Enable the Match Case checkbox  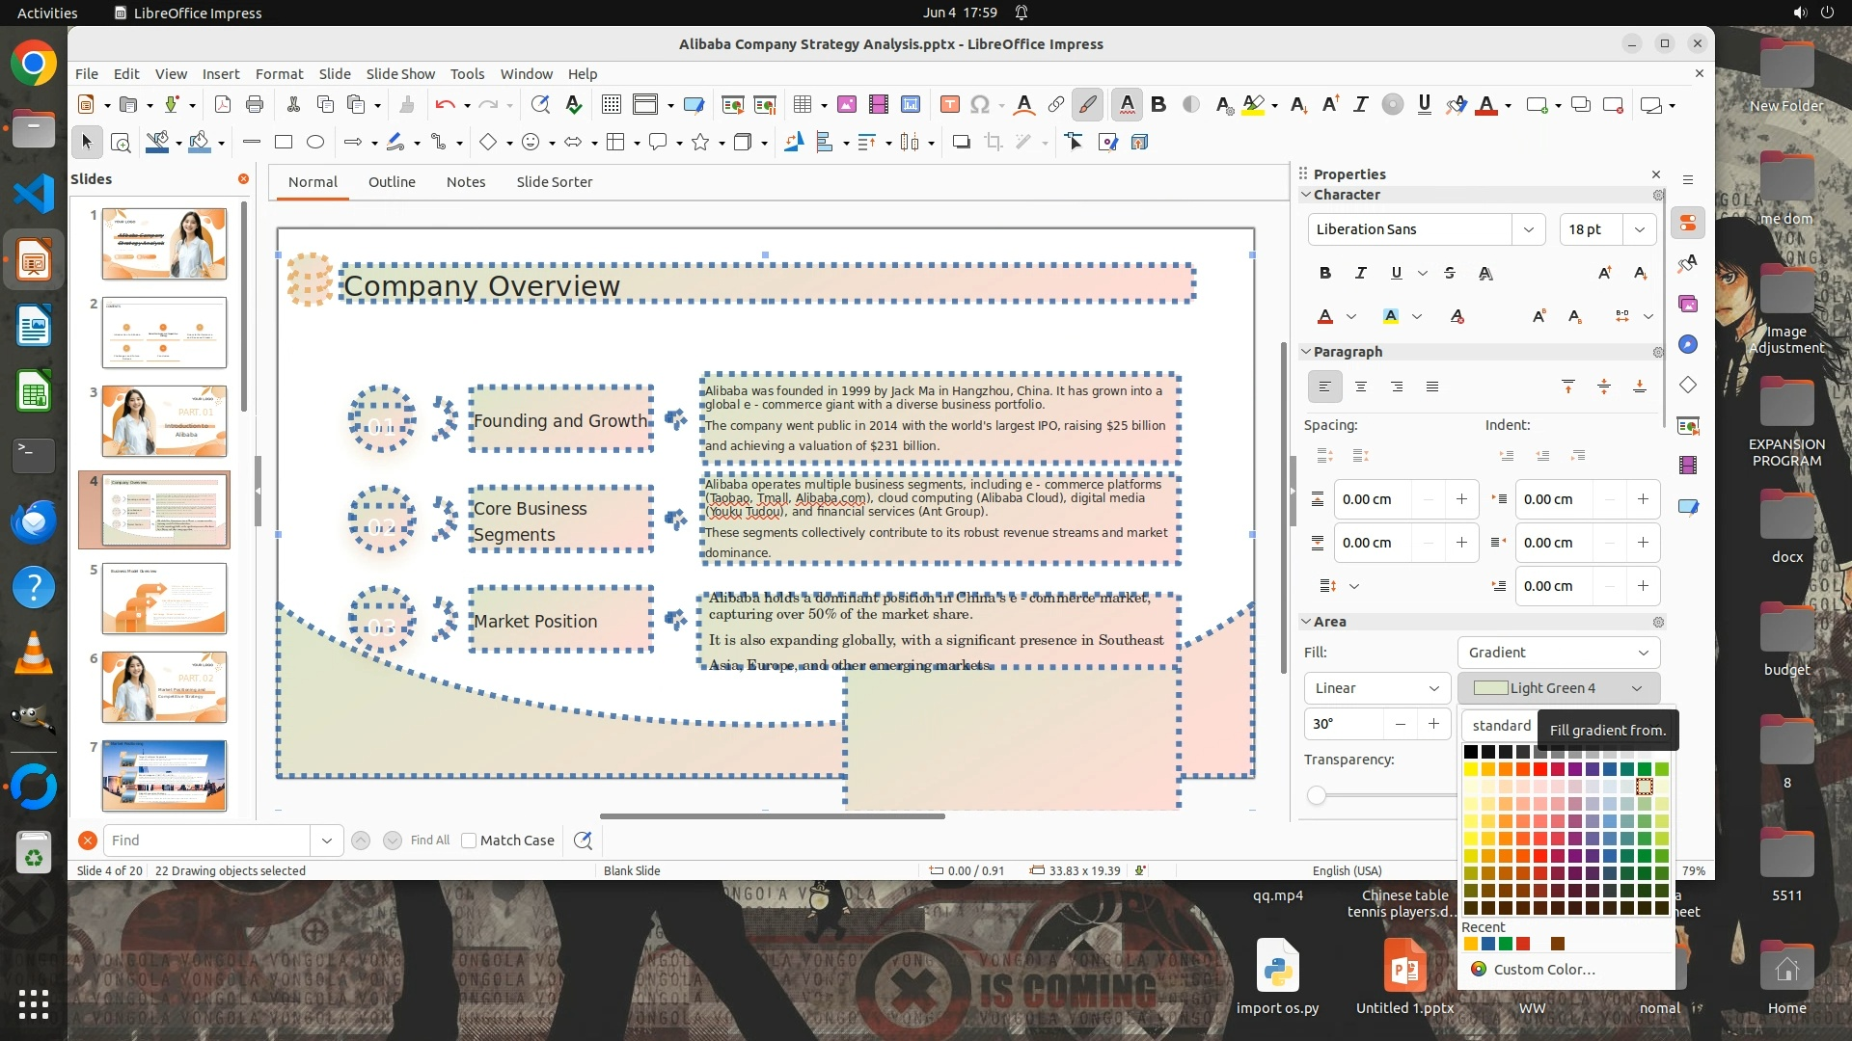469,841
